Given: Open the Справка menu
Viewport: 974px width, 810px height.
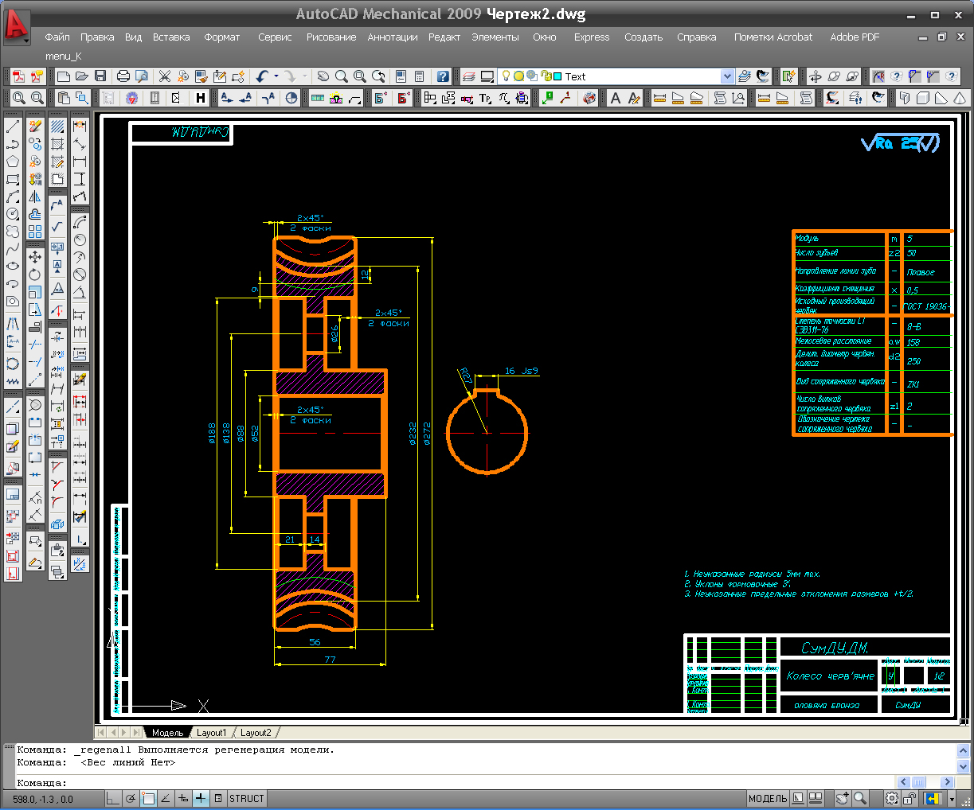Looking at the screenshot, I should (x=696, y=37).
